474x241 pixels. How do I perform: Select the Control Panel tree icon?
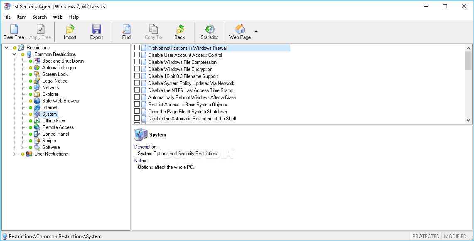pos(37,134)
